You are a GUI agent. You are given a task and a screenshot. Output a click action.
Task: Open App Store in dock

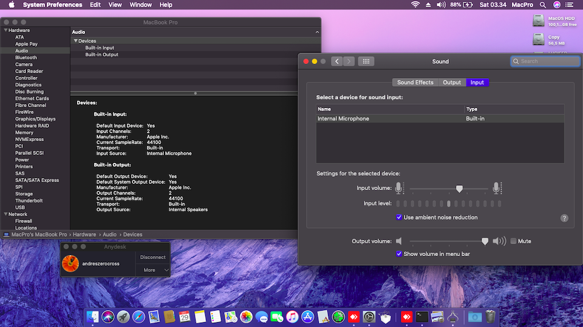coord(307,317)
